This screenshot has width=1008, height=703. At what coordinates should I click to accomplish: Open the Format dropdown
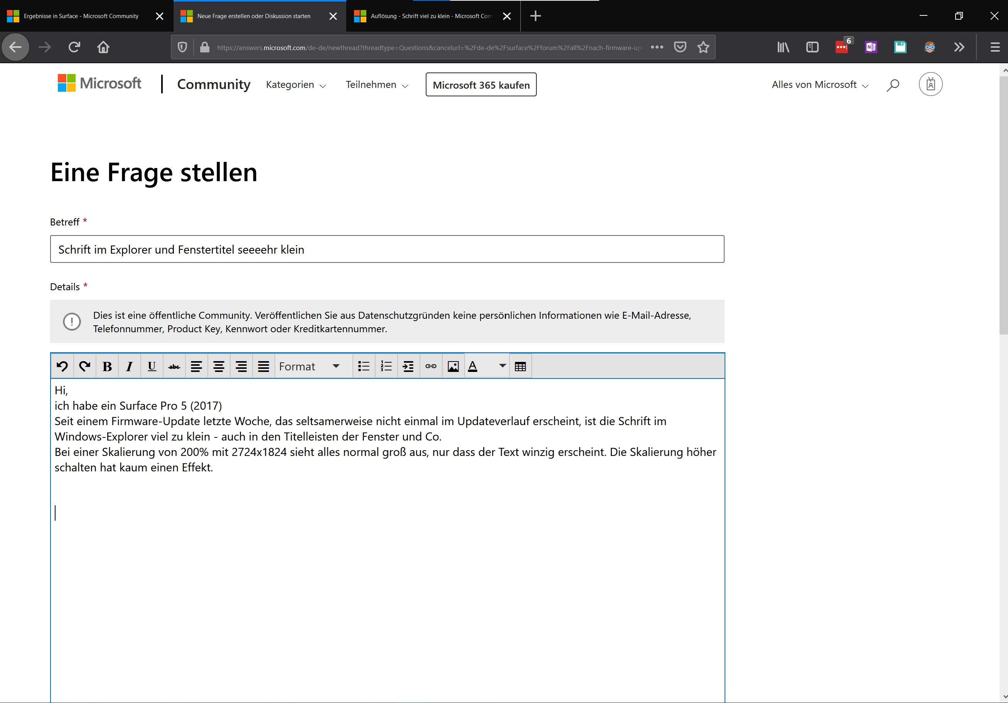click(x=314, y=366)
